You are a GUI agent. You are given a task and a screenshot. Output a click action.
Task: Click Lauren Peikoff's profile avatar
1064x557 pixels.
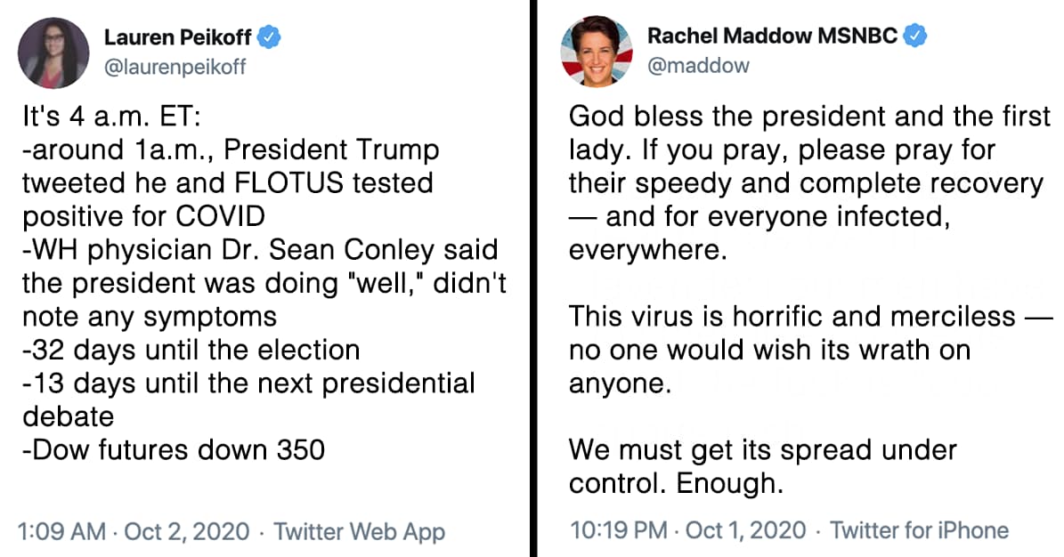pyautogui.click(x=53, y=52)
